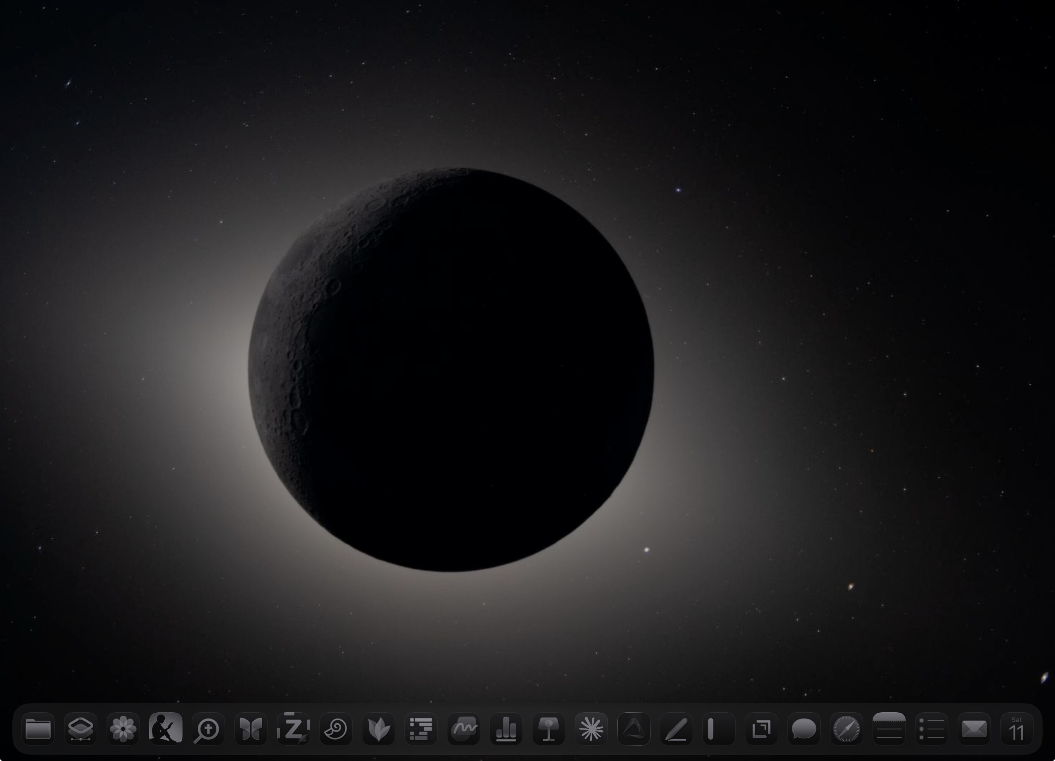
Task: Launch the Gantt chart planner app
Action: pyautogui.click(x=421, y=729)
